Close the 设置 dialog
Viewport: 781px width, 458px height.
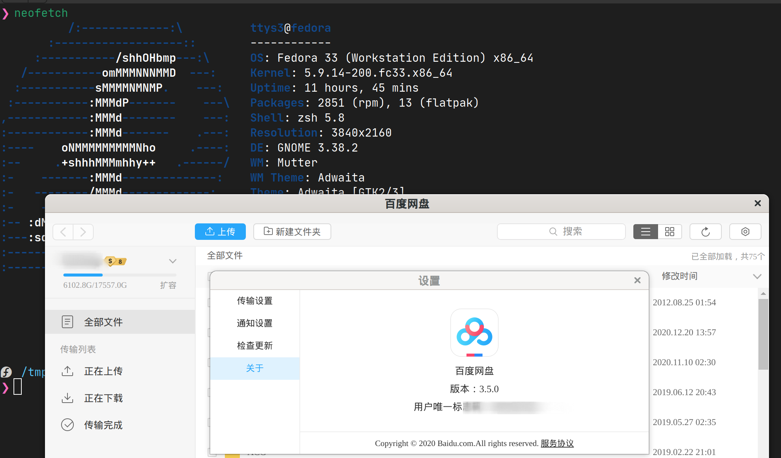click(x=637, y=280)
